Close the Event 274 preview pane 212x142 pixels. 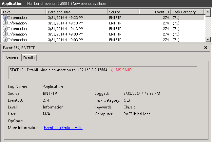[x=206, y=48]
